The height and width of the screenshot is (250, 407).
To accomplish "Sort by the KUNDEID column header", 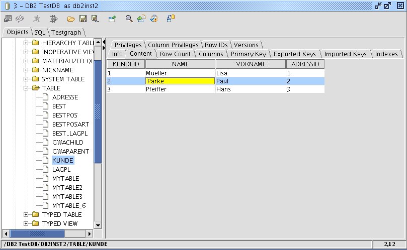I will click(126, 64).
